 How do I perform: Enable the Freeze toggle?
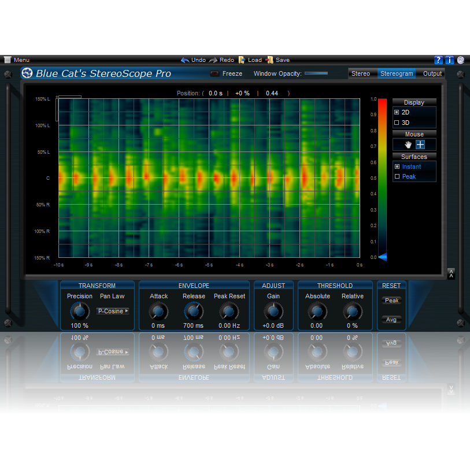[x=214, y=73]
